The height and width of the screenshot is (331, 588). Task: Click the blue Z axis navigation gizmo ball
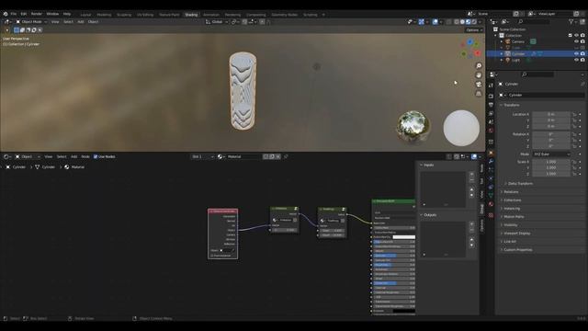[x=469, y=42]
